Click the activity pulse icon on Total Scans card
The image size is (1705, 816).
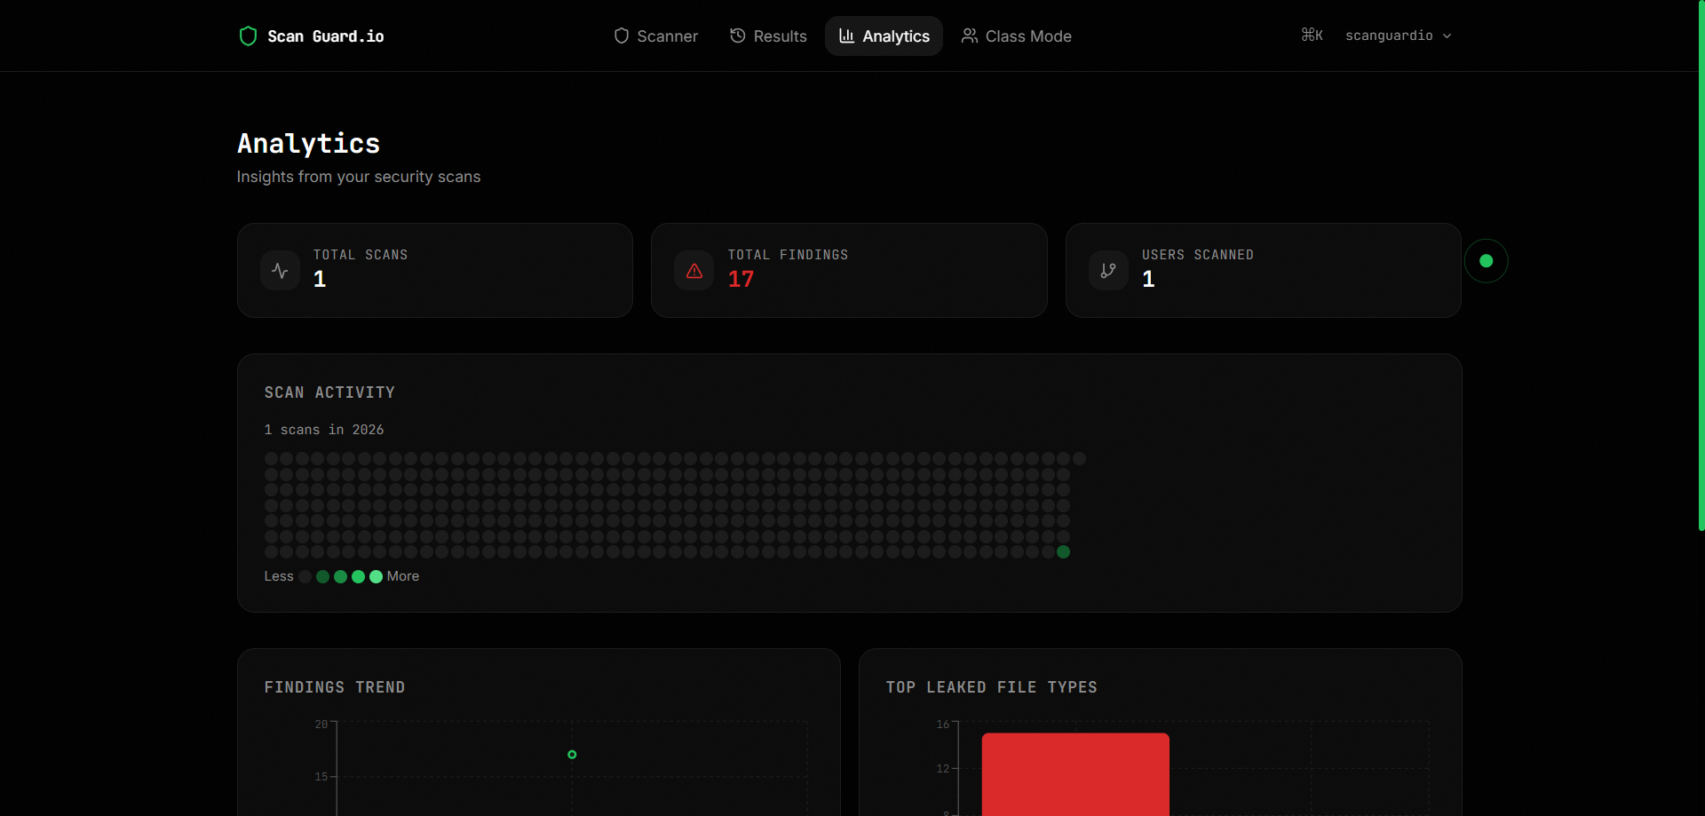pos(279,270)
